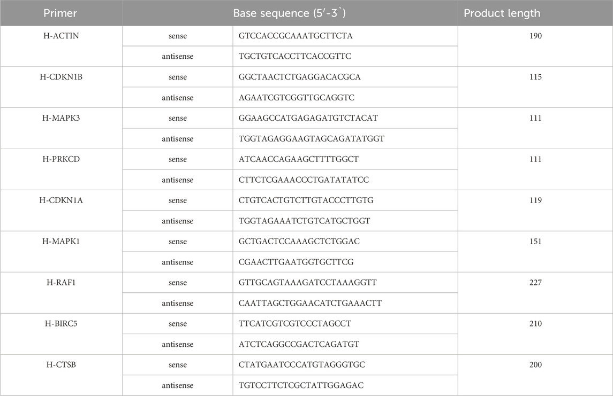Click sequence CAATTAGCTGGAACATCTGAAACTT
613x396 pixels.
tap(310, 303)
